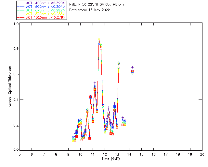Click the x-axis label 18
The width and height of the screenshot is (208, 167).
coord(178,154)
